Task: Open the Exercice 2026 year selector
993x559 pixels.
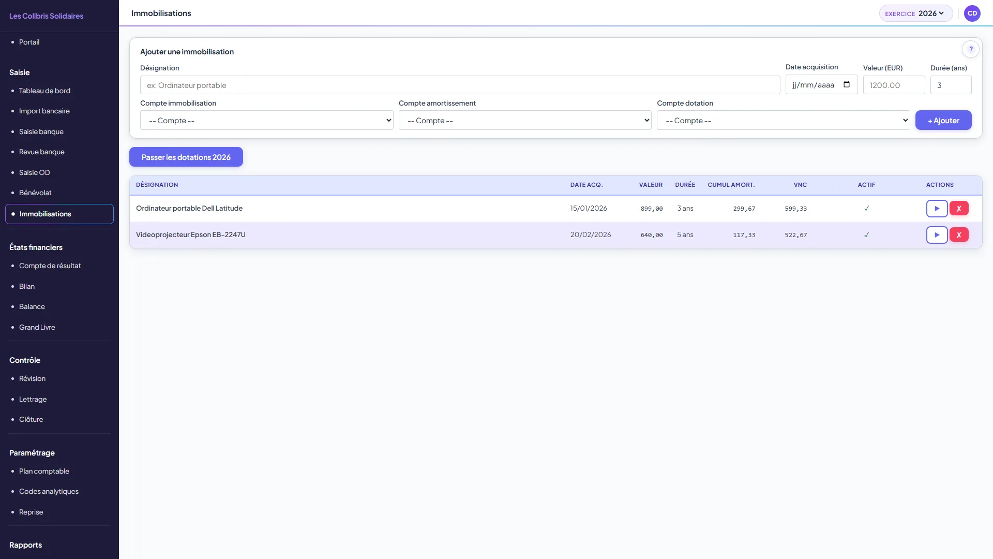Action: click(915, 13)
